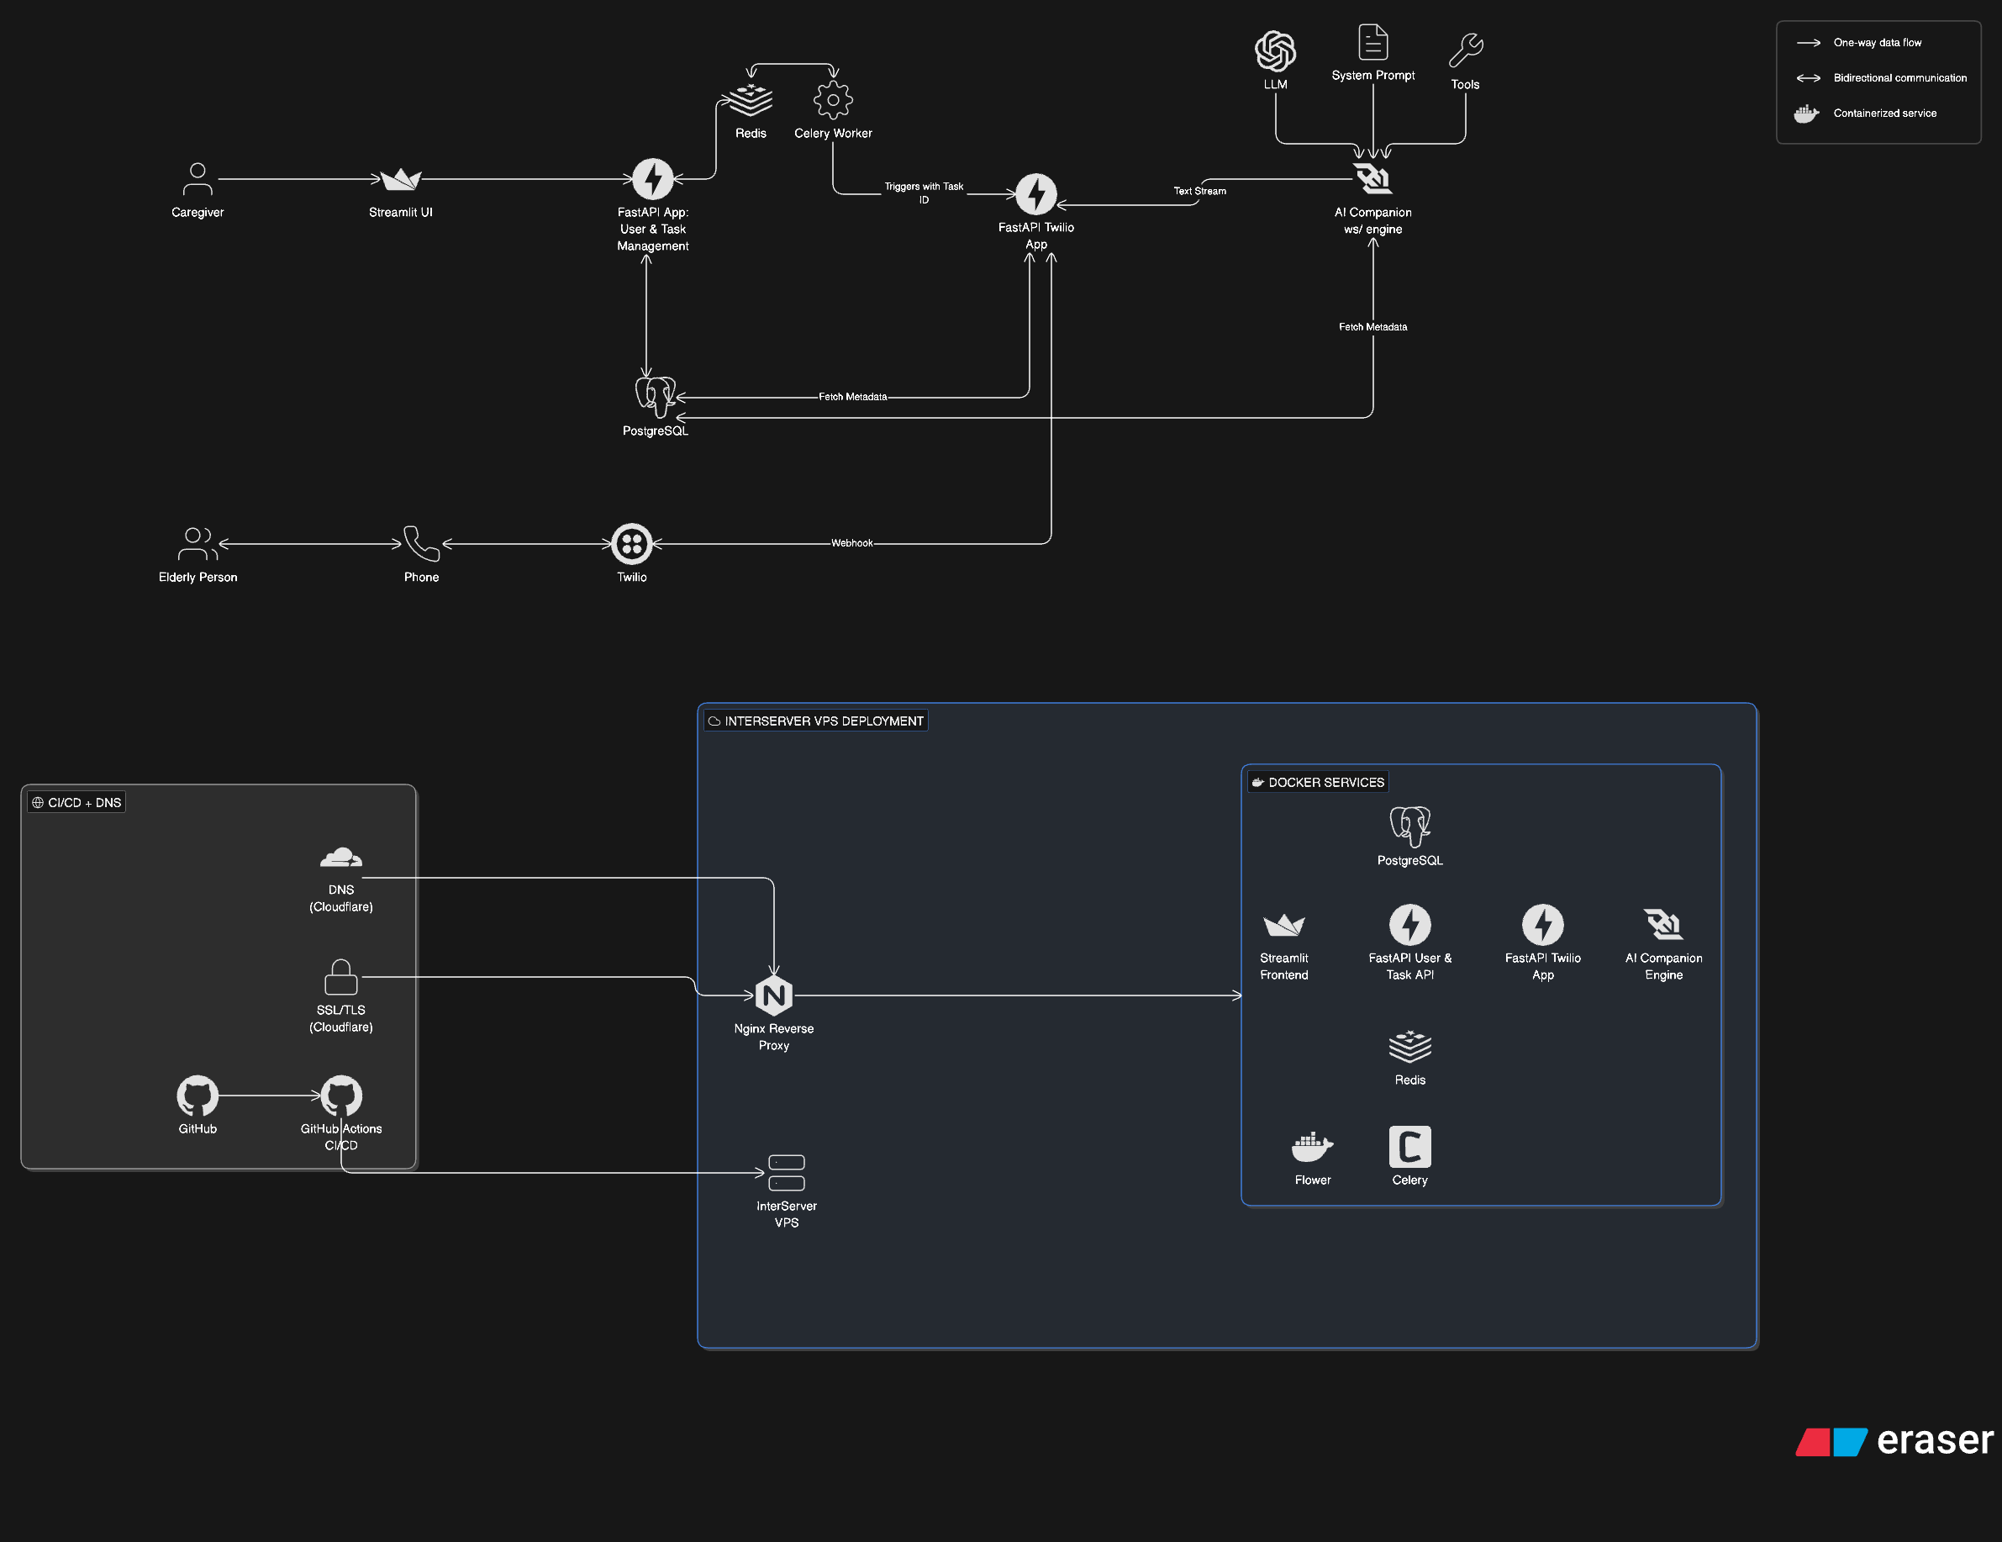Select the Redis node at top

point(751,100)
